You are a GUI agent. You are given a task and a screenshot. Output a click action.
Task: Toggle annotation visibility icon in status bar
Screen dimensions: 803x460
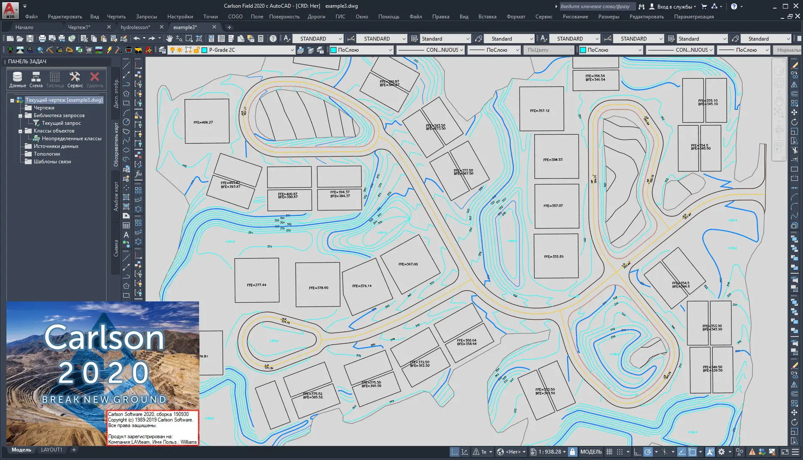[710, 452]
